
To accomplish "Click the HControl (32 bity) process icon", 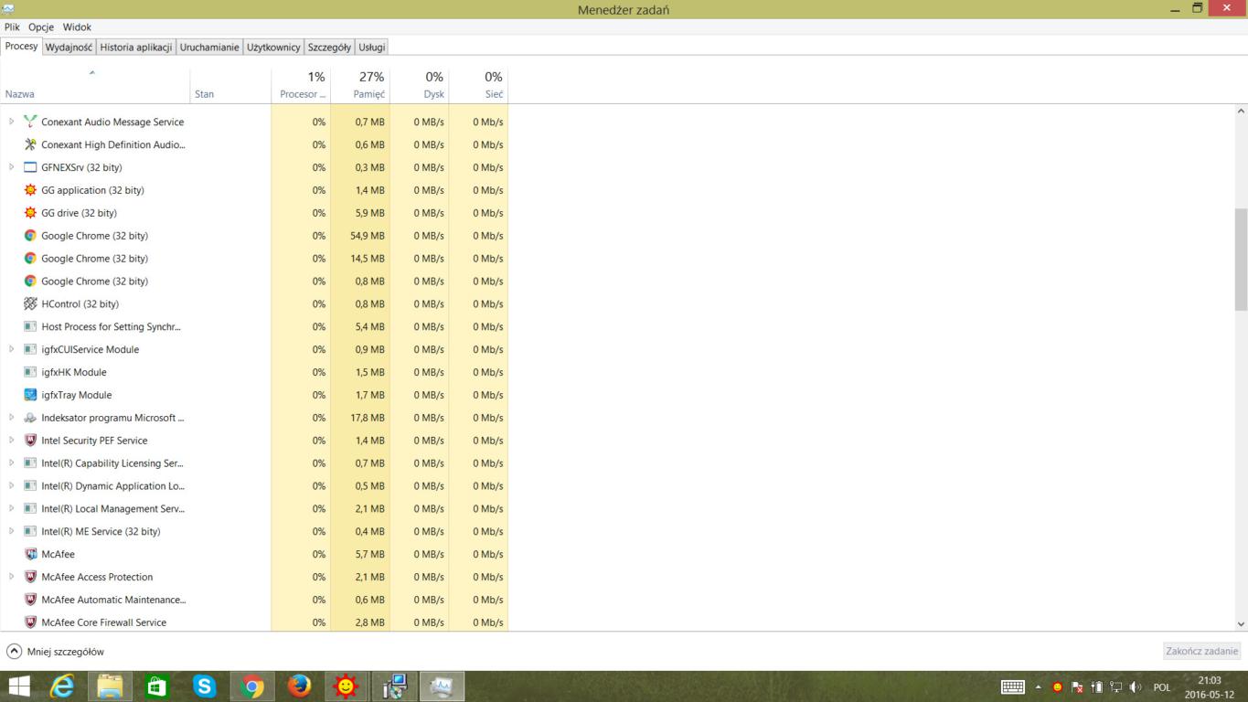I will pos(30,303).
